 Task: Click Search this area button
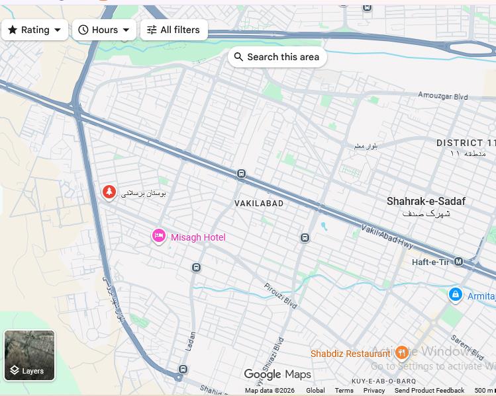(x=277, y=57)
